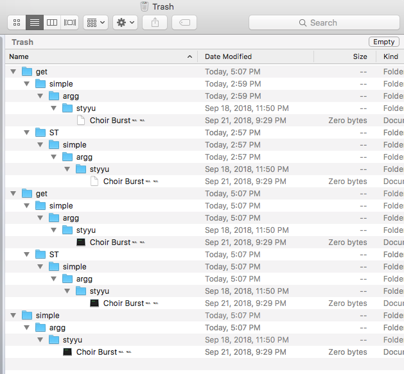The image size is (404, 374).
Task: Select the 'ST' row dated Today 2:57 PM
Action: click(205, 133)
